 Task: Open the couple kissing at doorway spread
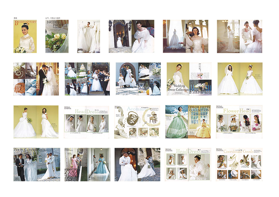pos(137,164)
